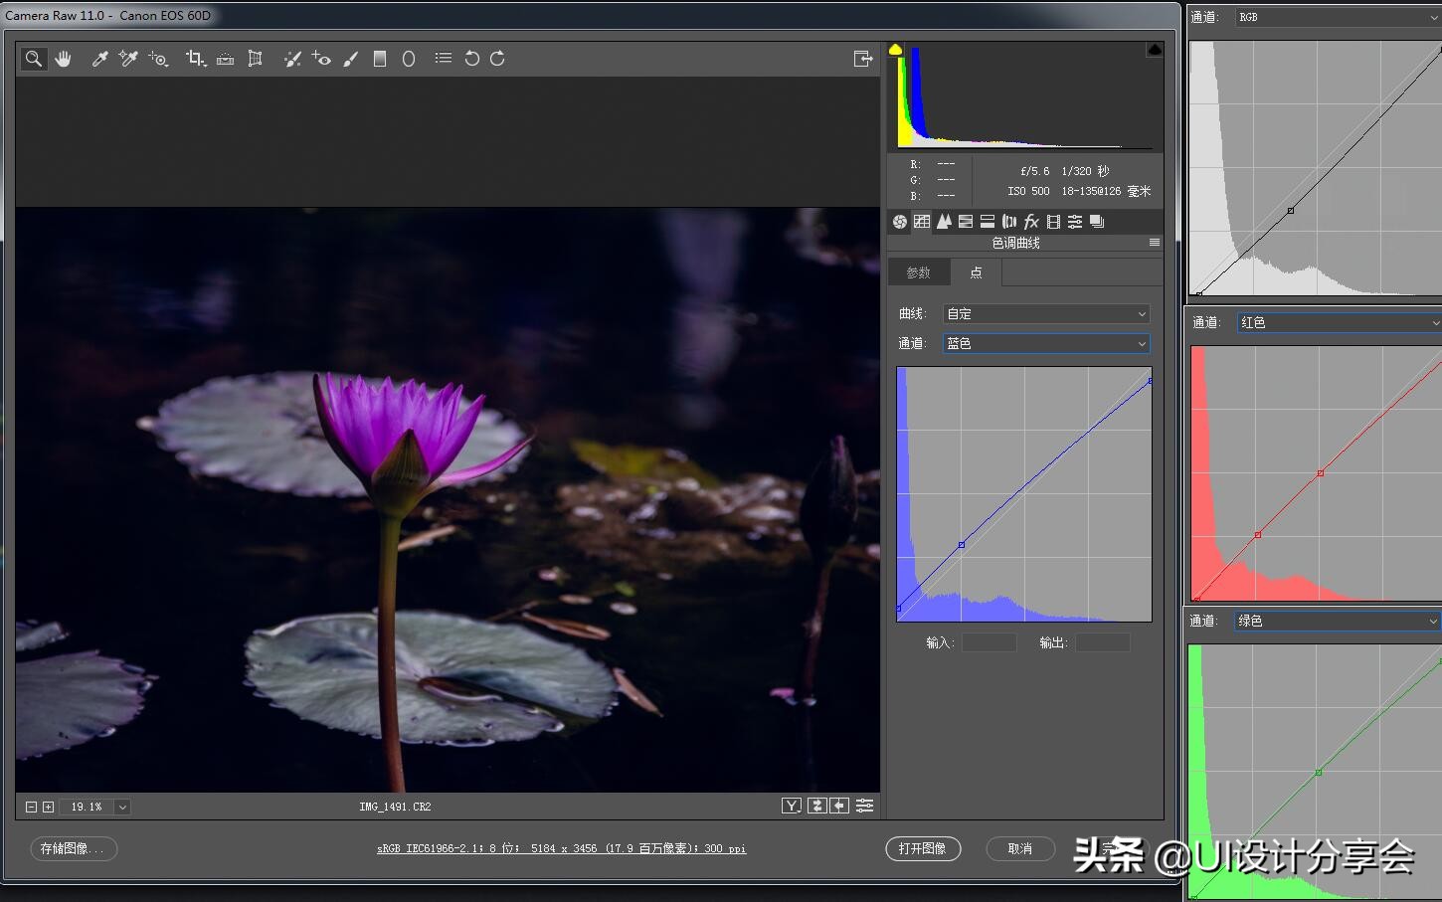Choose the Red Eye Removal tool

coord(321,59)
